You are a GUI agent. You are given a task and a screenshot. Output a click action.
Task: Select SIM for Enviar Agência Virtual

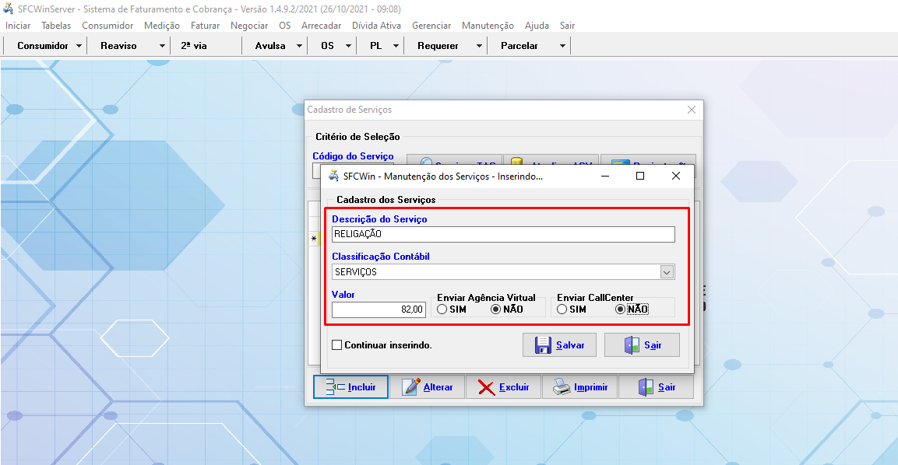[442, 309]
